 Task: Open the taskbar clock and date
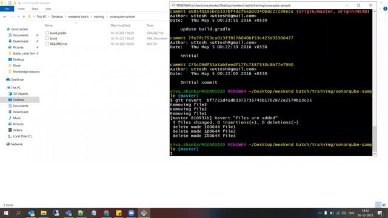[x=365, y=213]
